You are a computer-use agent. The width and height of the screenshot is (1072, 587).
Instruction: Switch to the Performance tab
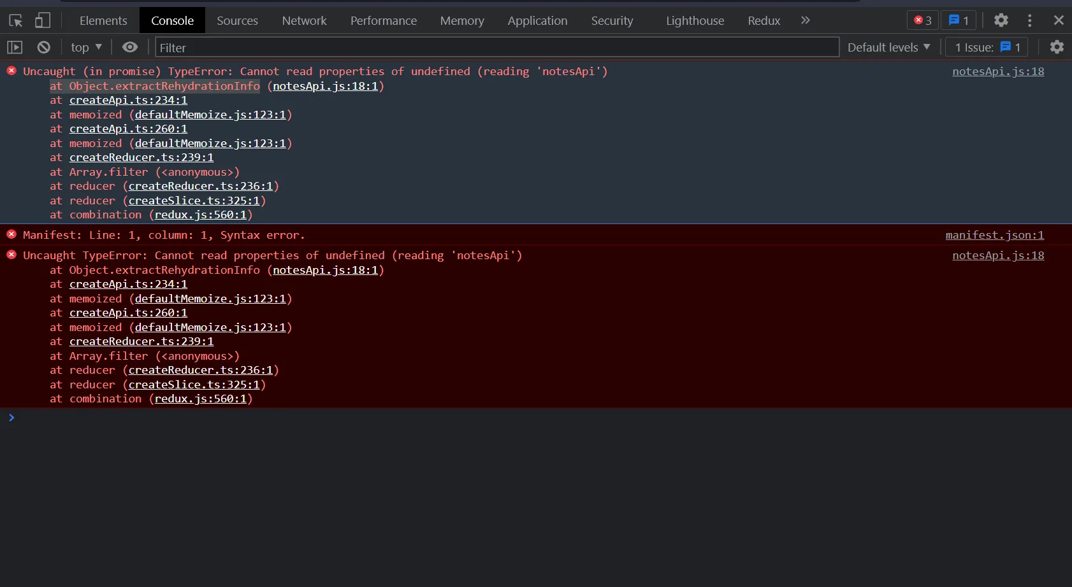pyautogui.click(x=383, y=21)
